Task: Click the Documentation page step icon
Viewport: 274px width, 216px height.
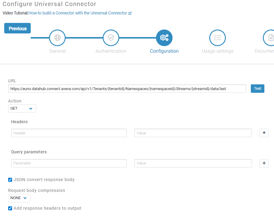Action: (270, 38)
